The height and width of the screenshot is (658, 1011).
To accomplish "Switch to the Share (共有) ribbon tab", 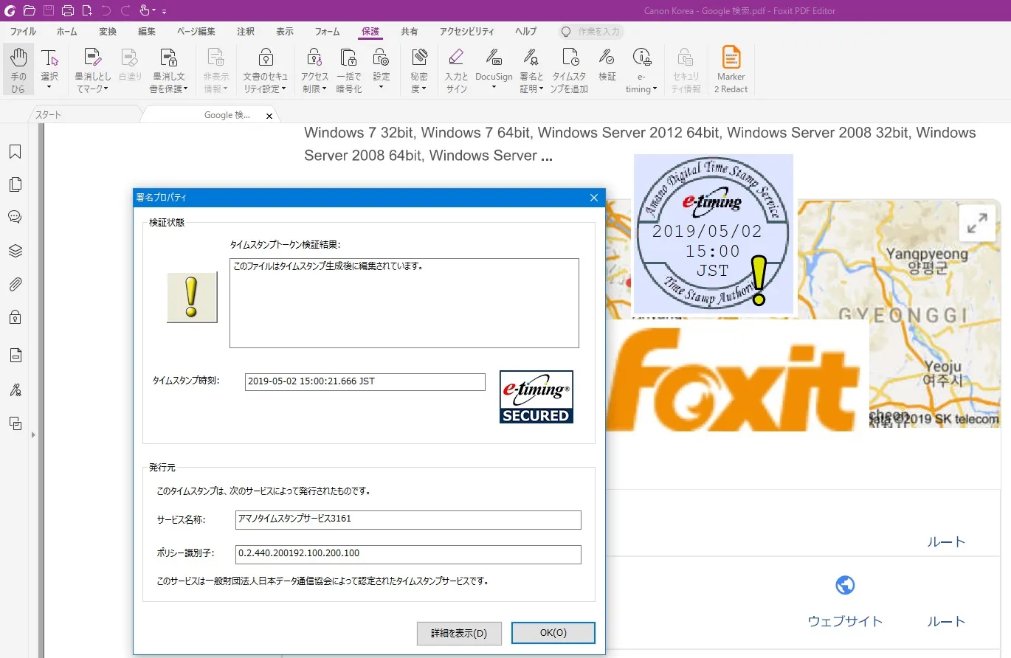I will [409, 32].
